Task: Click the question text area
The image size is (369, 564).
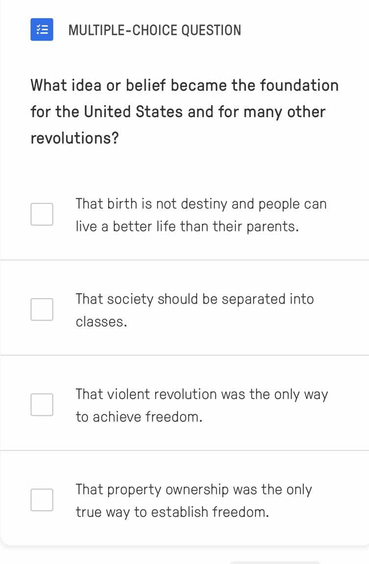Action: [x=184, y=111]
